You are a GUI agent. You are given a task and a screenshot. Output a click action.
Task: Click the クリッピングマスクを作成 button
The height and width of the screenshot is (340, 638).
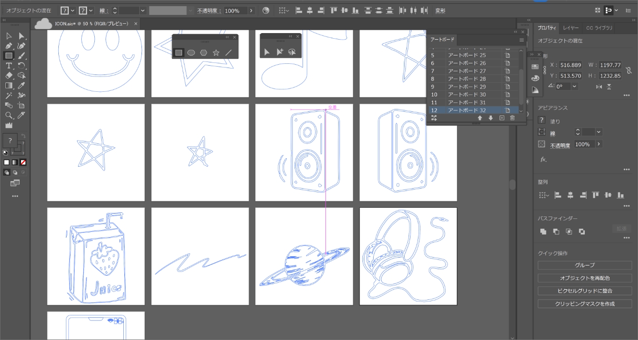click(x=584, y=304)
